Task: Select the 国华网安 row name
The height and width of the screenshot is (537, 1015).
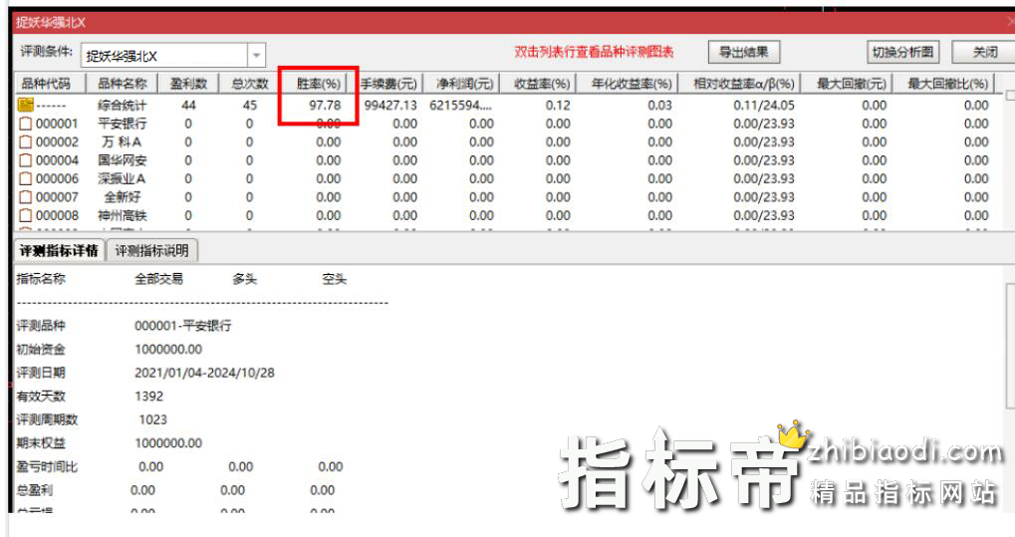Action: pos(123,160)
